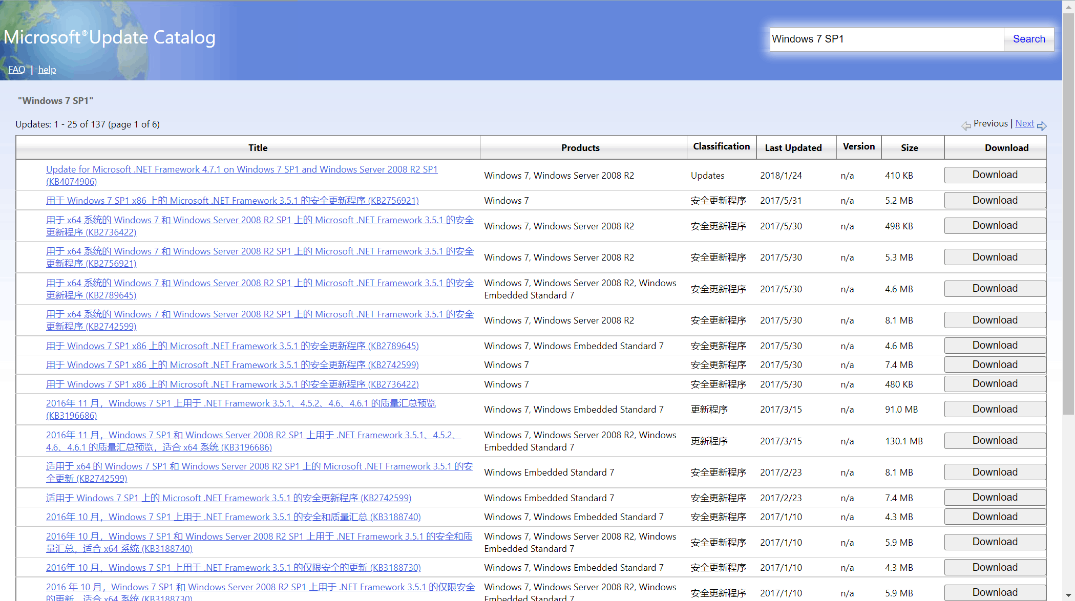Viewport: 1075px width, 601px height.
Task: Sort by Classification column header
Action: coord(721,146)
